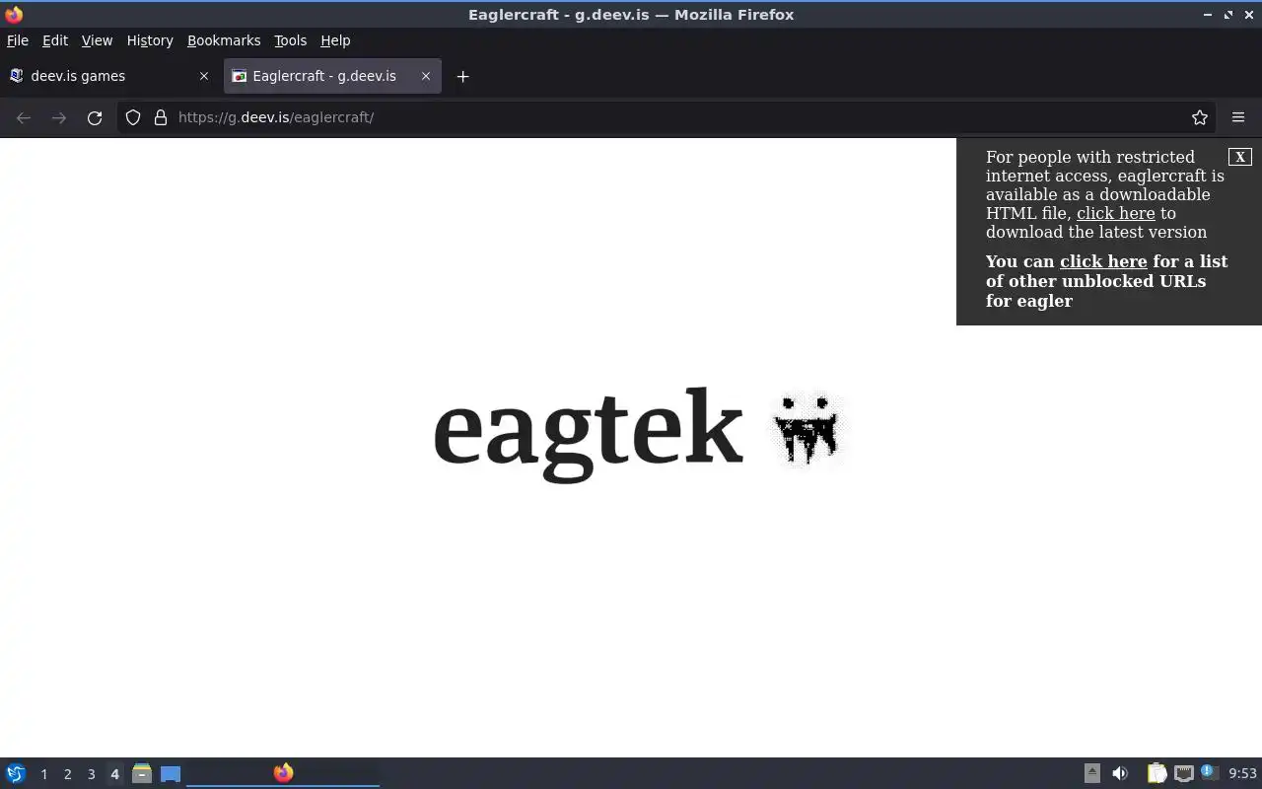This screenshot has width=1262, height=789.
Task: Open the History menu
Action: [150, 40]
